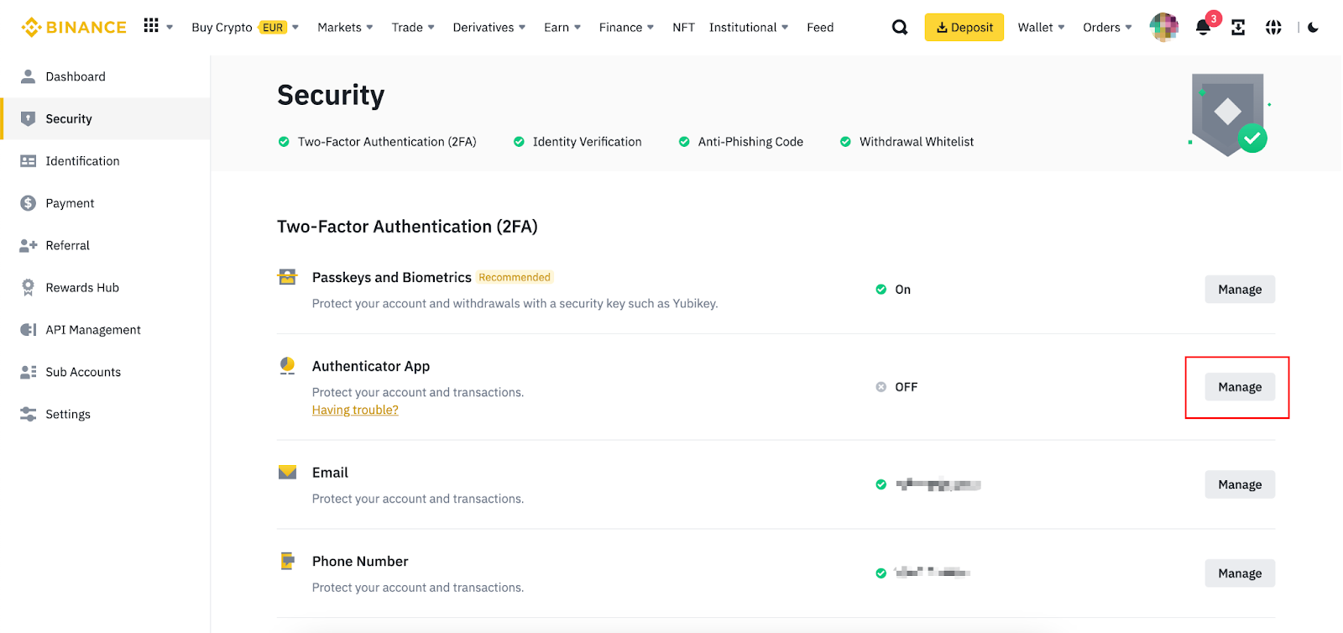
Task: Open the Having trouble? link
Action: [x=355, y=410]
